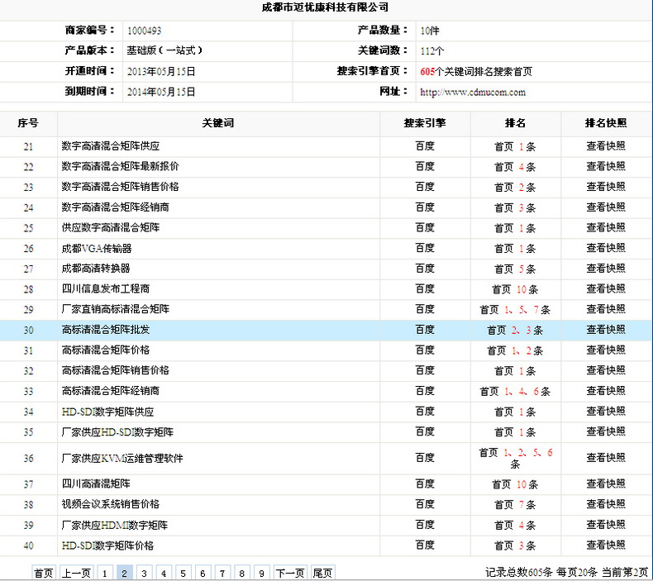Click merchant number value 1000493
Screen dimensions: 653x581
144,31
